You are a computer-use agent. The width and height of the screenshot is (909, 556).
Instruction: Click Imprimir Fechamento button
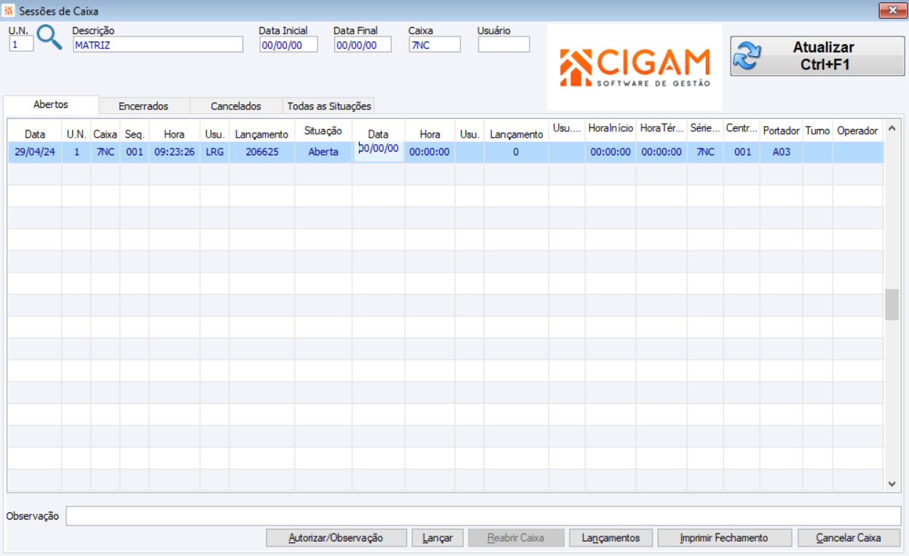[x=724, y=538]
